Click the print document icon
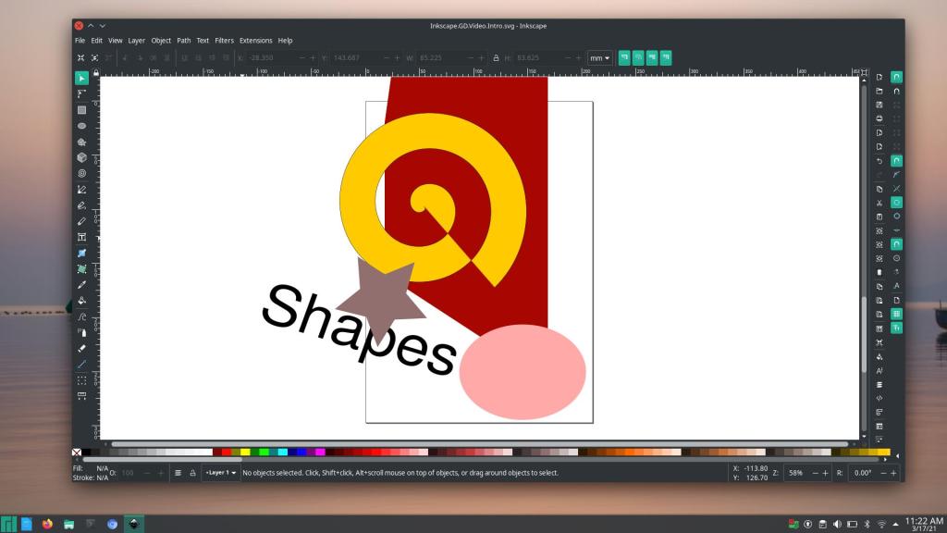The width and height of the screenshot is (947, 533). coord(879,118)
